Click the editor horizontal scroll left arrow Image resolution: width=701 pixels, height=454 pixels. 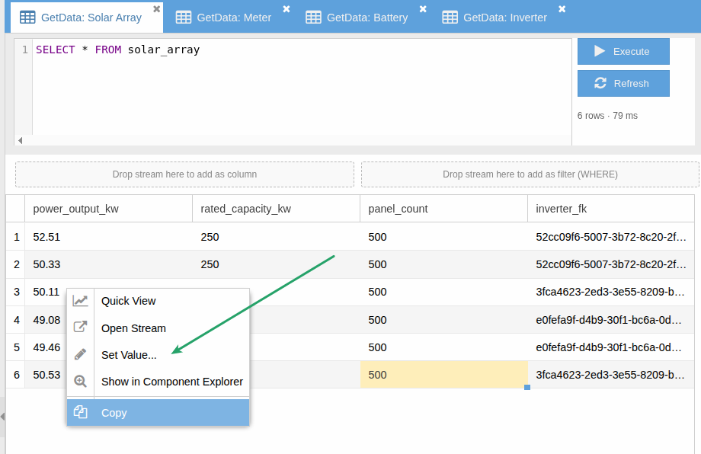point(20,140)
